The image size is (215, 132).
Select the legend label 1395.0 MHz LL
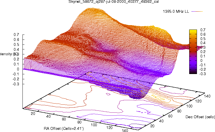click(x=176, y=12)
